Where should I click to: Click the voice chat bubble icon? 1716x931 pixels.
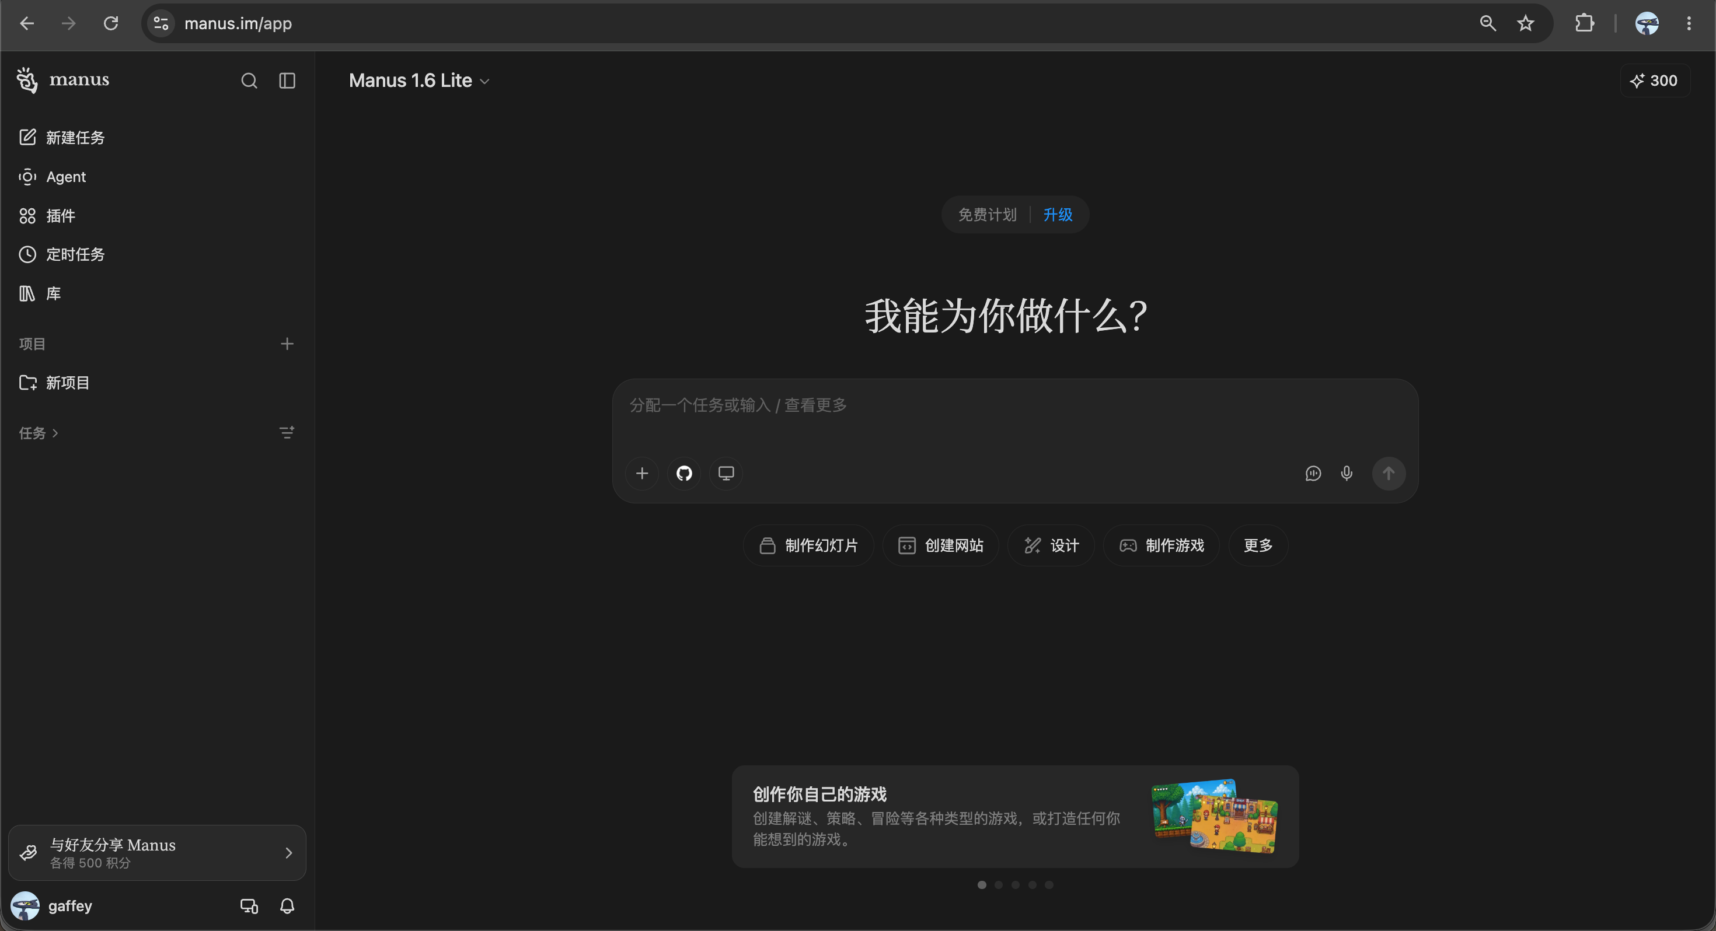pos(1313,474)
